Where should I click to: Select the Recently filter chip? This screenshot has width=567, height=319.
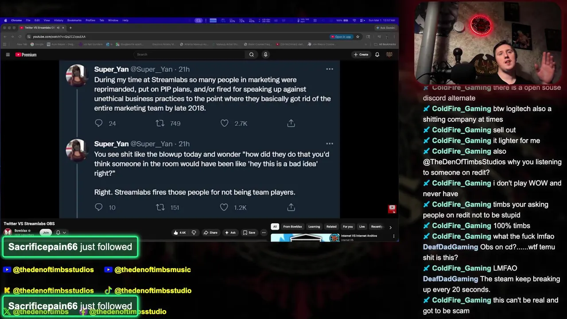pyautogui.click(x=377, y=227)
